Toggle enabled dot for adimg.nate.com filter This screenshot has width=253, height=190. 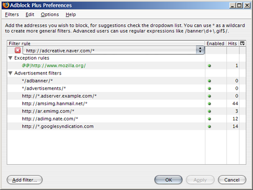pos(209,119)
